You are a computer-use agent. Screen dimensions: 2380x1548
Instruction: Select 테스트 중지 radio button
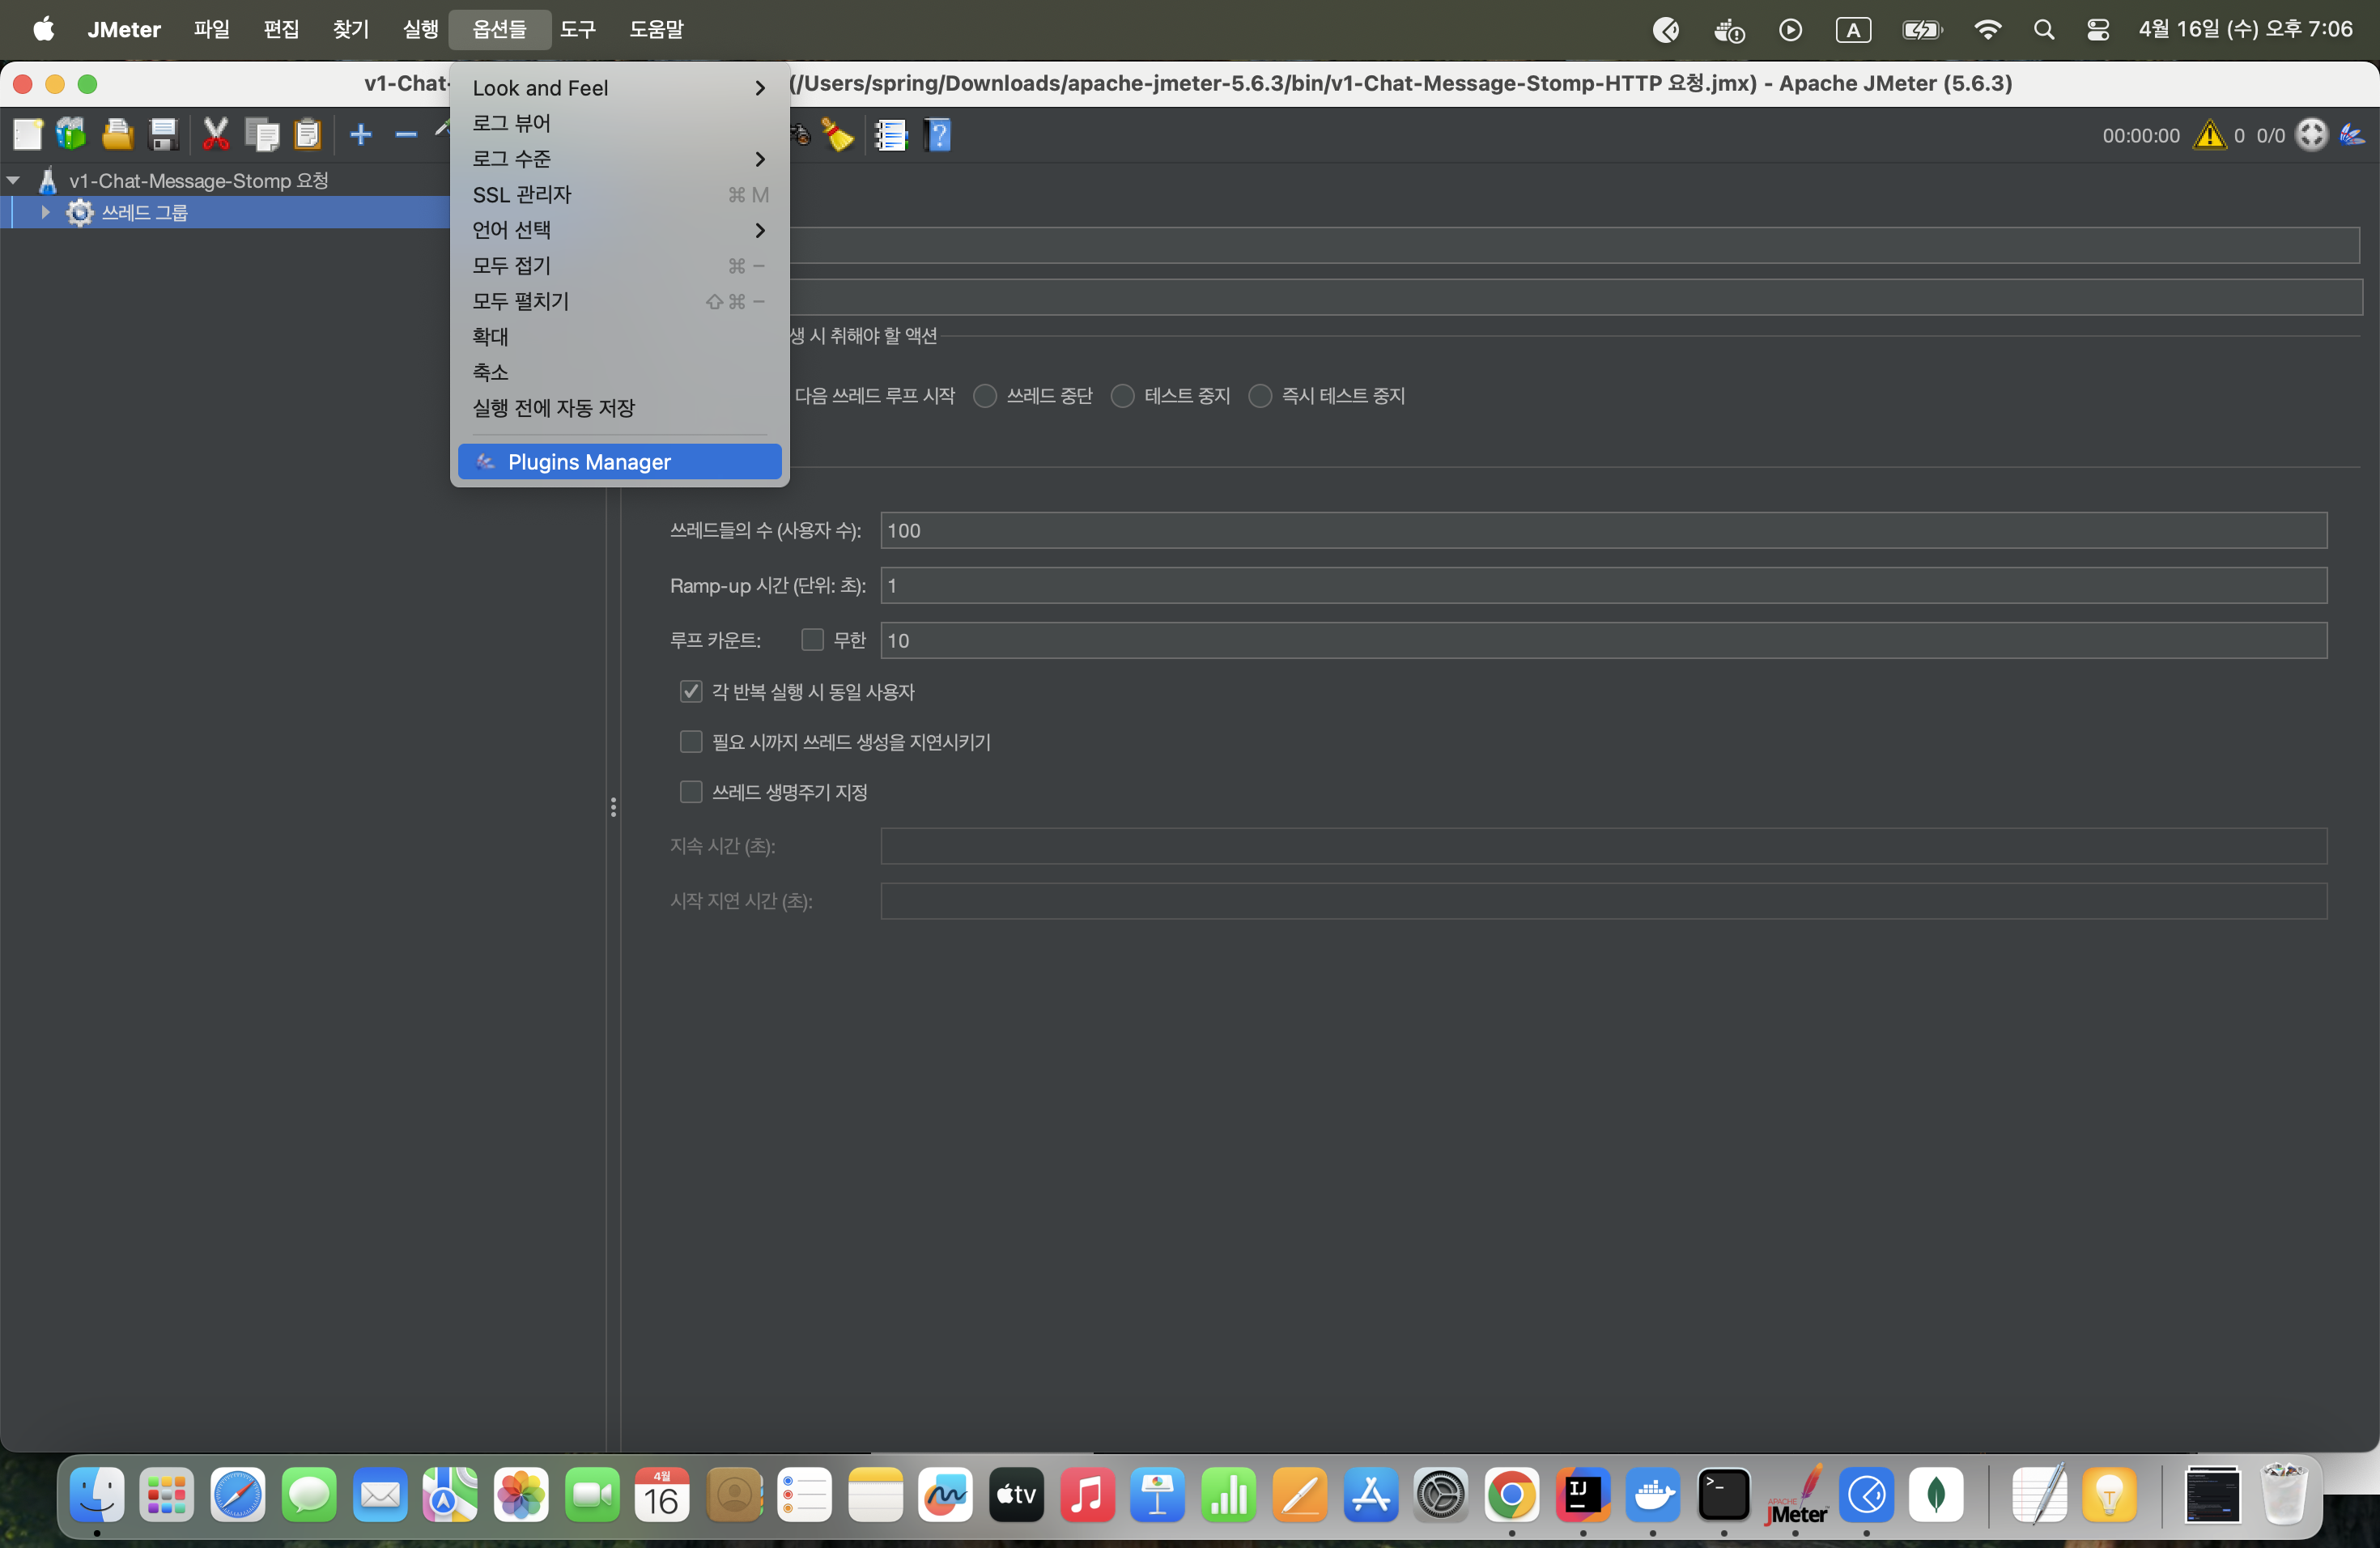coord(1123,396)
